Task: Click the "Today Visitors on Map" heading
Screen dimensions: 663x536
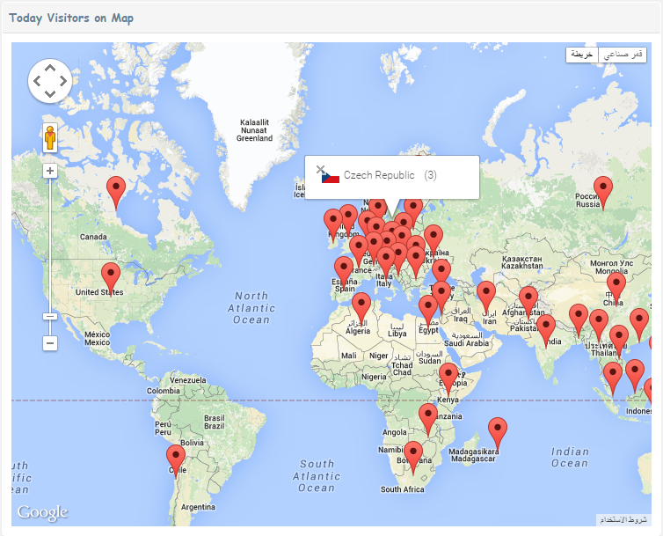Action: coord(71,18)
